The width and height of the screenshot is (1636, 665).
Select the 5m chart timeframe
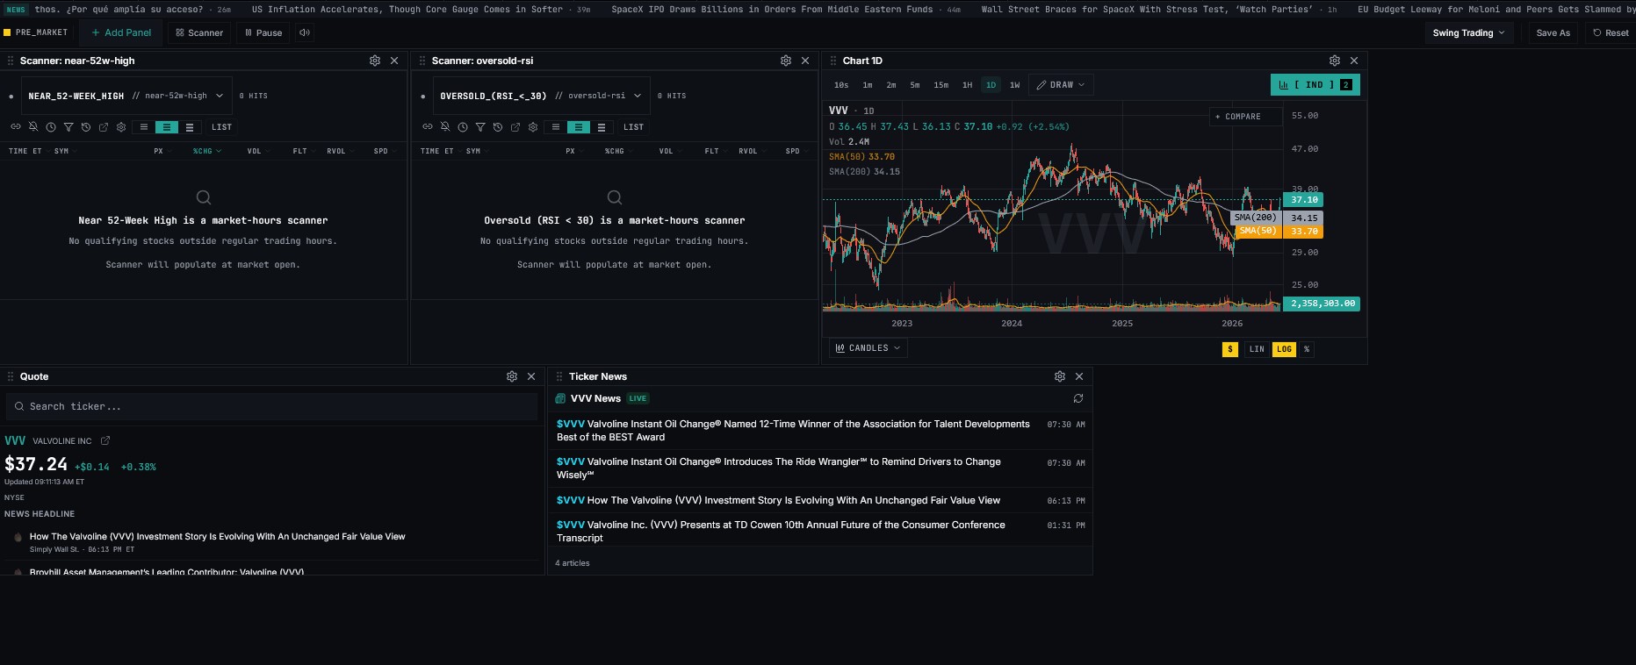pos(915,85)
